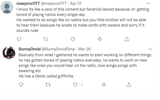Open the @BunnyDroidSimp handle link
Image resolution: width=160 pixels, height=100 pixels.
(58, 49)
